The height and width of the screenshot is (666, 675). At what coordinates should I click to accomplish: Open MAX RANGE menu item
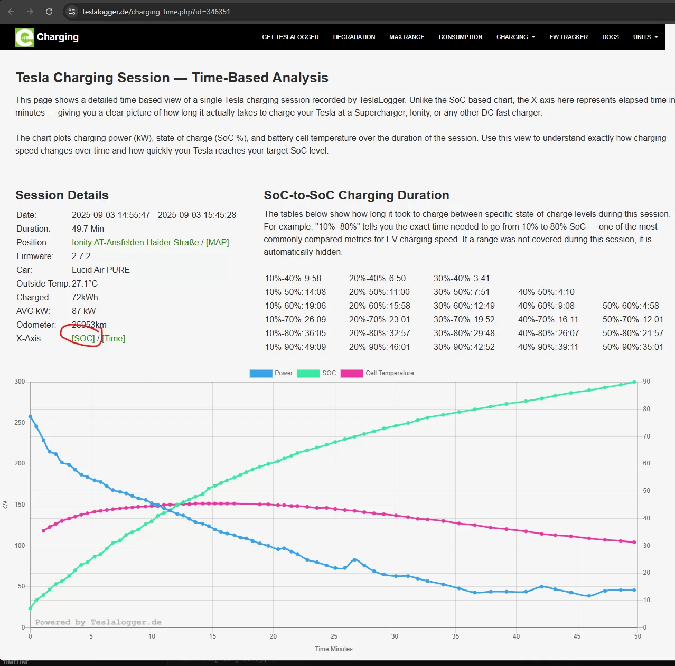407,37
